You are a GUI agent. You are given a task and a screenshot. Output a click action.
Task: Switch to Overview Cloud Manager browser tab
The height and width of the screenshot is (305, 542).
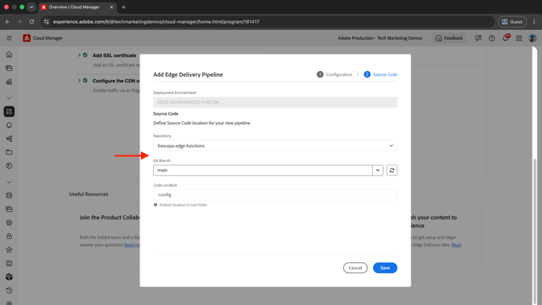pos(77,7)
